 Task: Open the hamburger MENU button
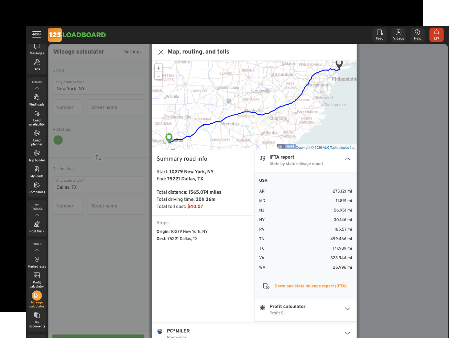coord(37,34)
